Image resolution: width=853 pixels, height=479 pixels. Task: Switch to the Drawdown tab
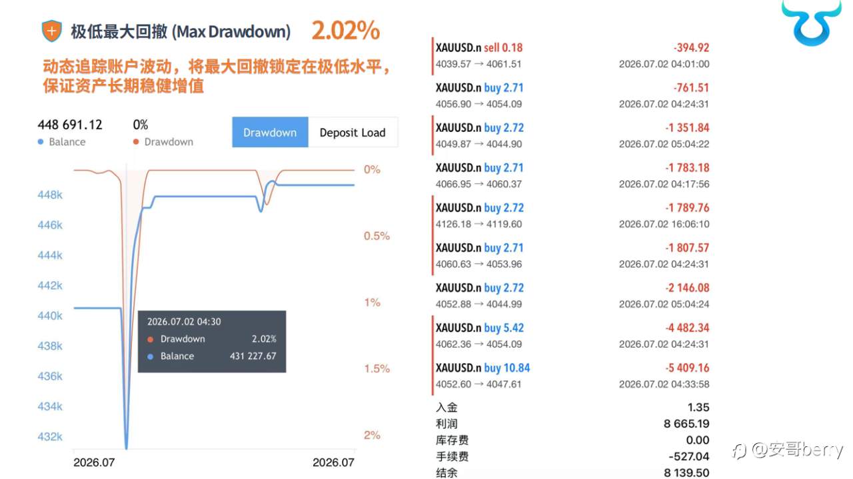tap(270, 133)
